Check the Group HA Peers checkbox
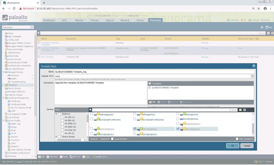This screenshot has height=165, width=274. [x=112, y=139]
